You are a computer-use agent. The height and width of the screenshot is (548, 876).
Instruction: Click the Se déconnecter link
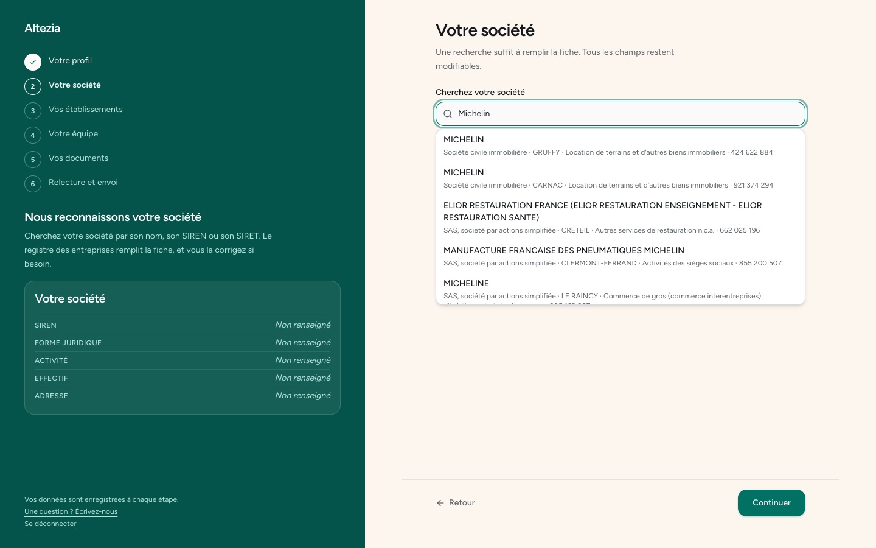(x=50, y=524)
